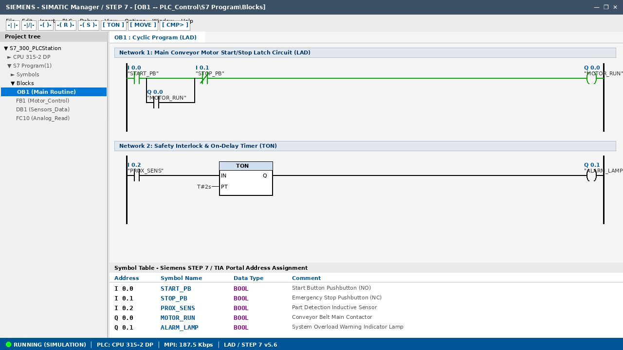Click the Symbol Name column header
623x350 pixels.
181,278
